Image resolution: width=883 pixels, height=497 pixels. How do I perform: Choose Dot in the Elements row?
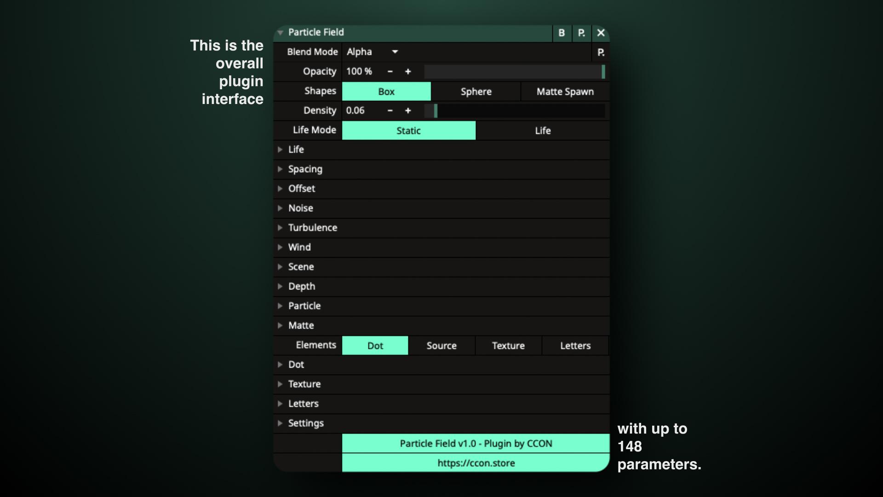coord(375,346)
